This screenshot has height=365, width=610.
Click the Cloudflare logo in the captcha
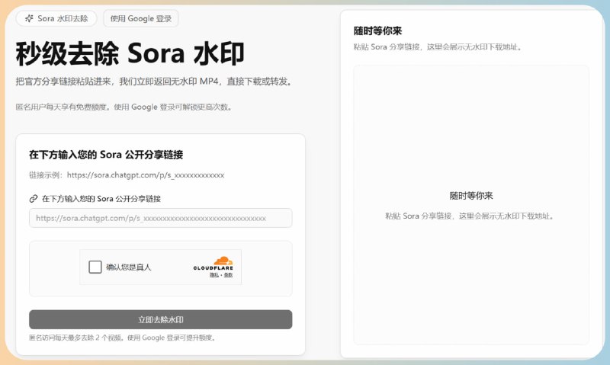pyautogui.click(x=213, y=263)
